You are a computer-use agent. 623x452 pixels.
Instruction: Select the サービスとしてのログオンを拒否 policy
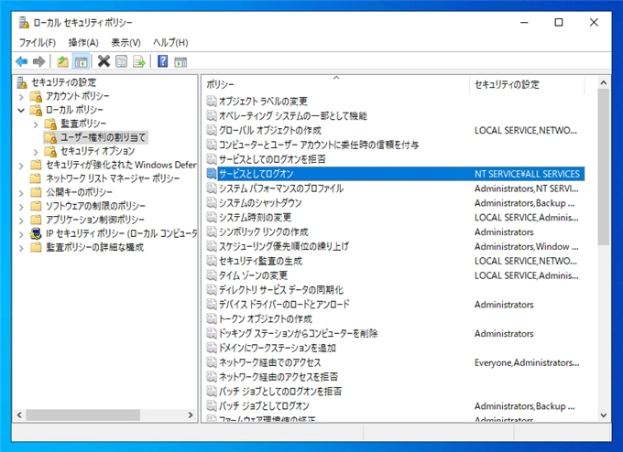pyautogui.click(x=272, y=159)
